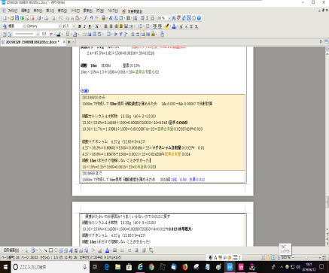Click the spell check status indicator
Viewport: 329px width, 273px height.
pos(113,257)
